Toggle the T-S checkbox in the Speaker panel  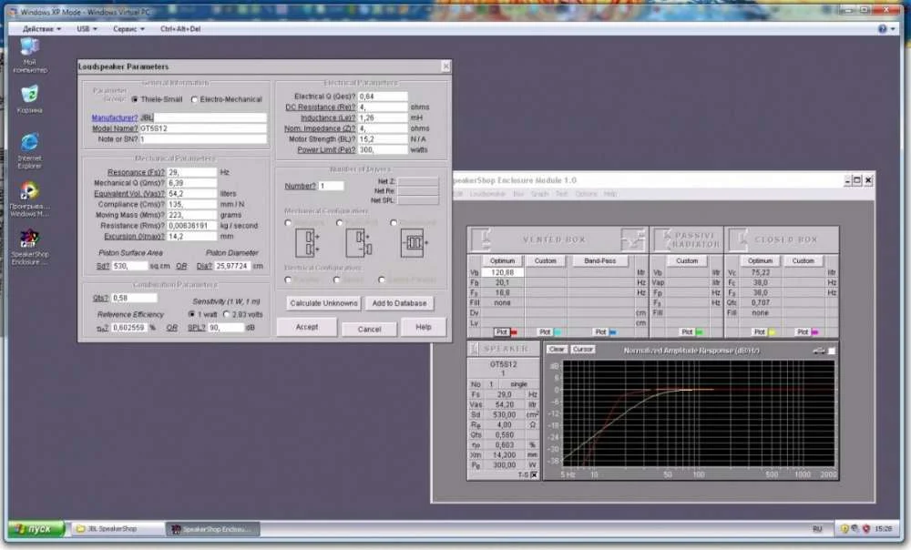click(x=534, y=474)
